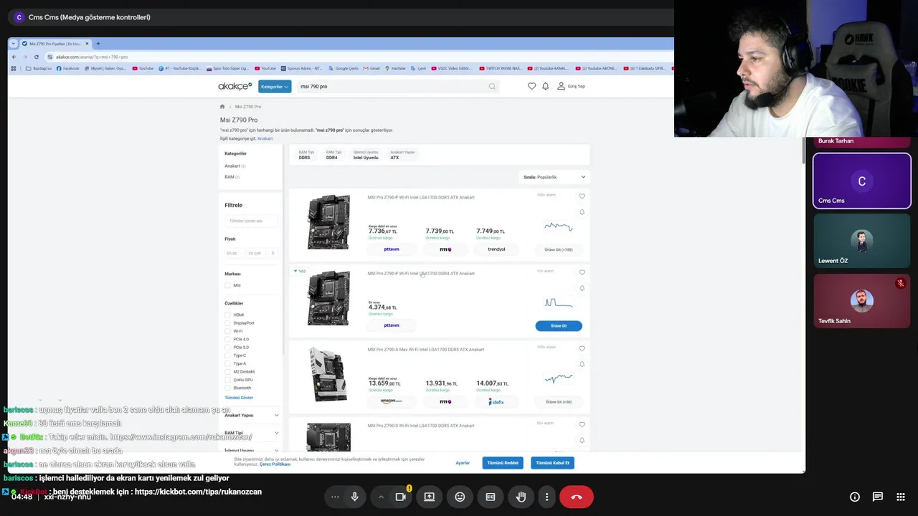
Task: Raise your hand in the meeting
Action: point(521,497)
